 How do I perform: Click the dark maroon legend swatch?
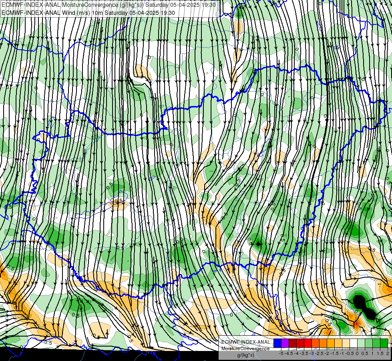pyautogui.click(x=293, y=343)
